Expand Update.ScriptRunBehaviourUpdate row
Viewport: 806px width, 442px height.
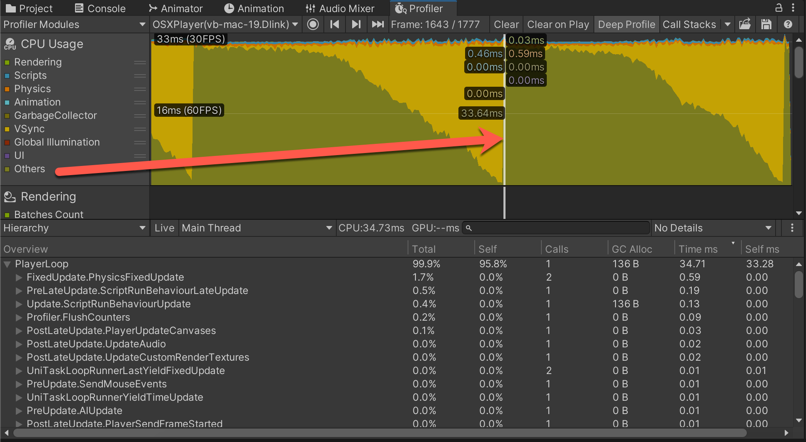point(19,304)
